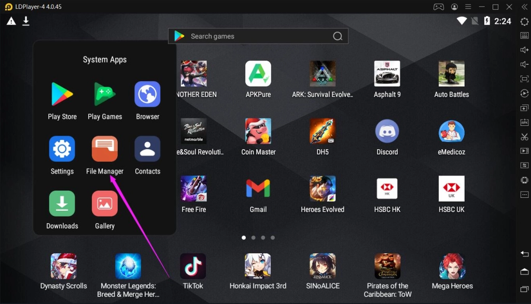Click the Android home button
Screen dimensions: 531x304
(524, 271)
